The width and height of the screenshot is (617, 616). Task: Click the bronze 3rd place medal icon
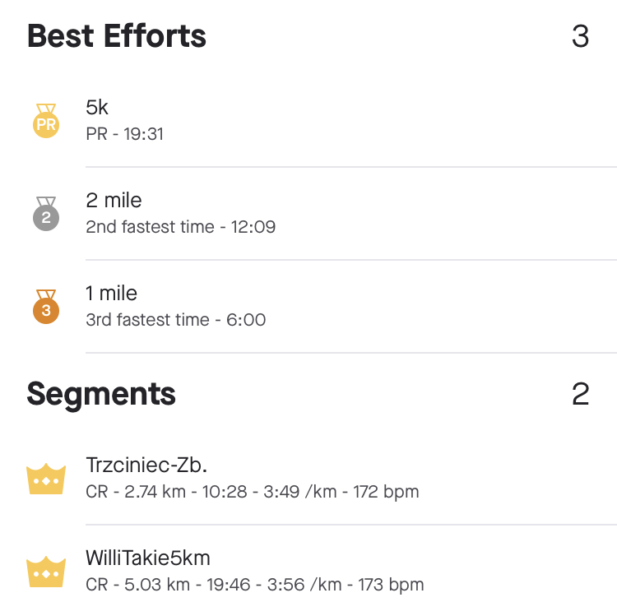click(46, 306)
